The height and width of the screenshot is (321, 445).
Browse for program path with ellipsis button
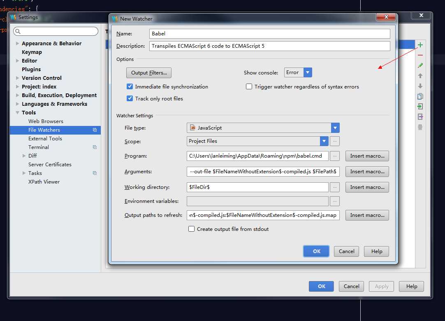(x=335, y=156)
